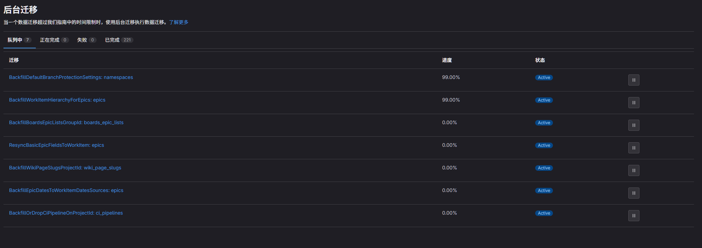This screenshot has width=702, height=248.
Task: Pause the BackfillBoardsEpicListsGroupId migration
Action: coord(634,125)
